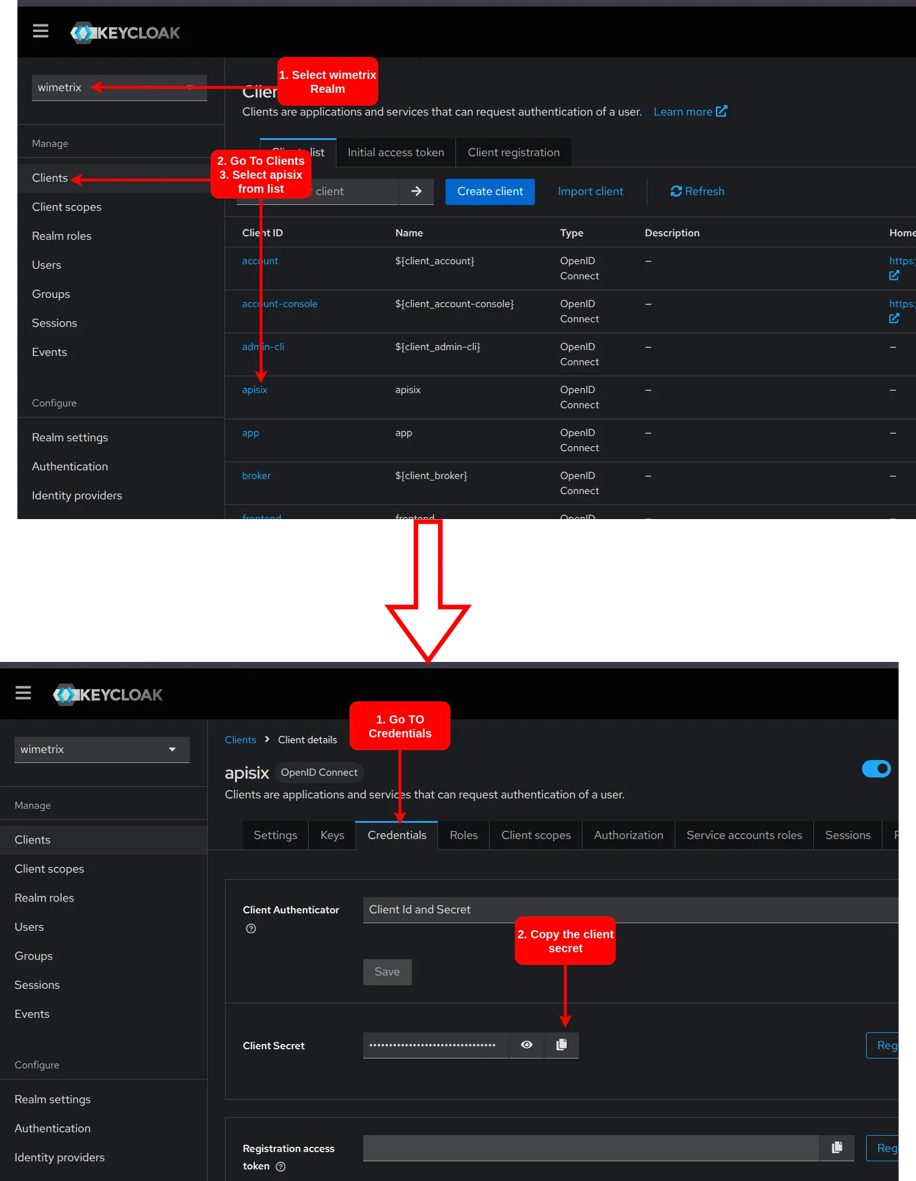This screenshot has width=916, height=1181.
Task: Open the Roles tab
Action: coord(464,835)
